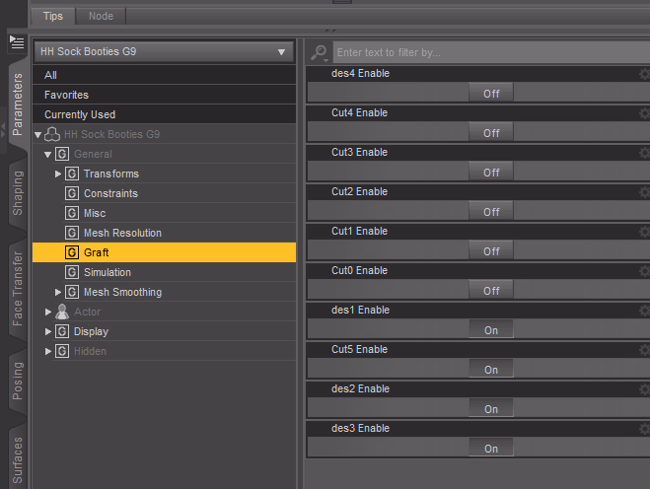Show Currently Used parameters
Viewport: 650px width, 489px height.
(164, 114)
